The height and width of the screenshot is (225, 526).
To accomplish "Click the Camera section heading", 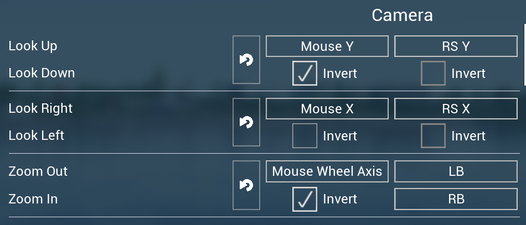I will 402,15.
